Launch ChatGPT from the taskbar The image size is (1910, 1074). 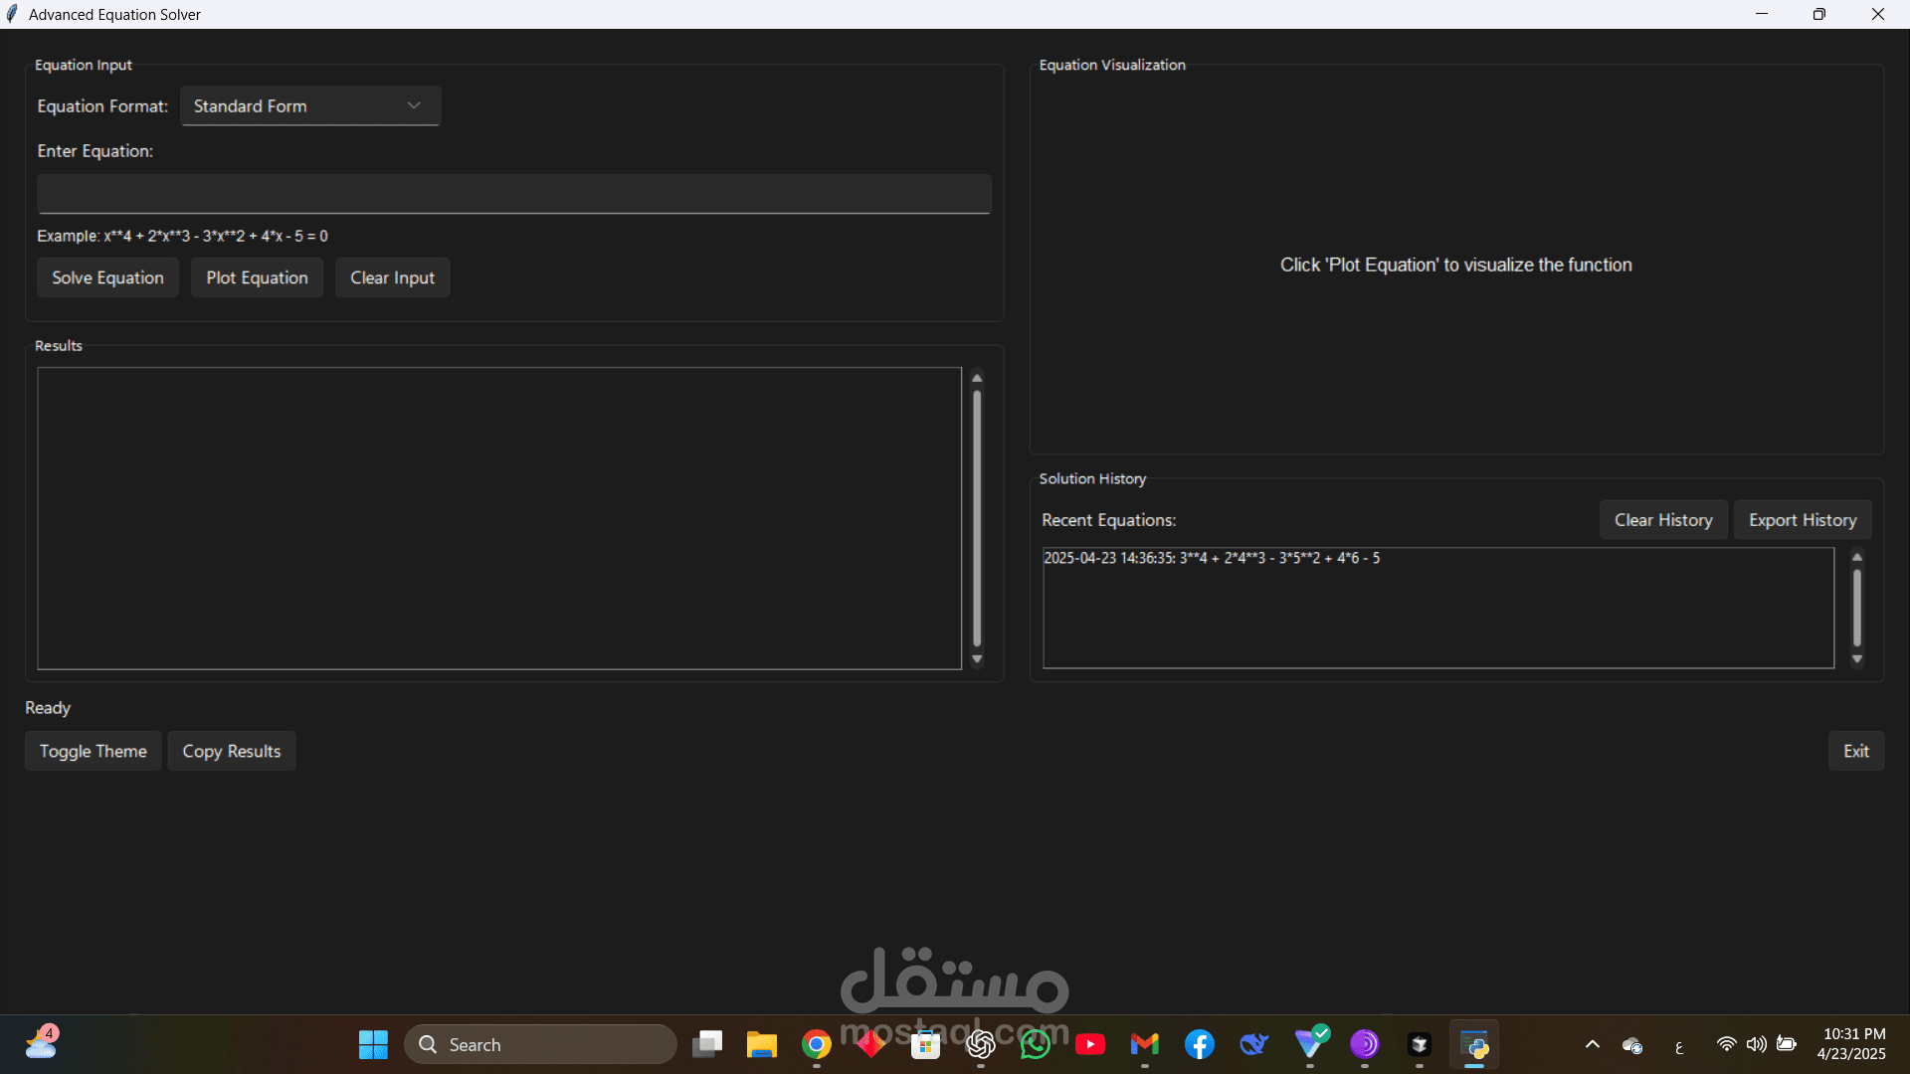point(981,1044)
